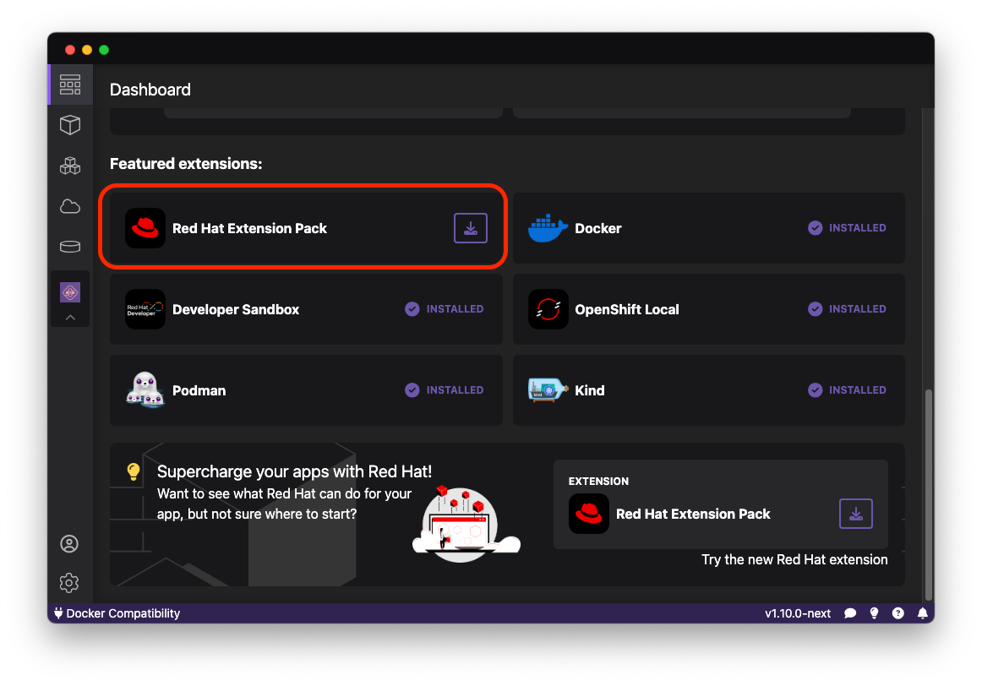Click the Kind INSTALLED checkmark icon
982x686 pixels.
(x=815, y=390)
